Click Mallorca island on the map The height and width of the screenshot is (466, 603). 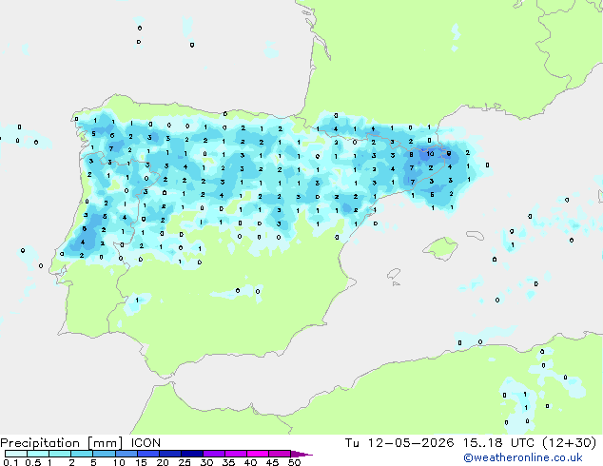coord(440,248)
